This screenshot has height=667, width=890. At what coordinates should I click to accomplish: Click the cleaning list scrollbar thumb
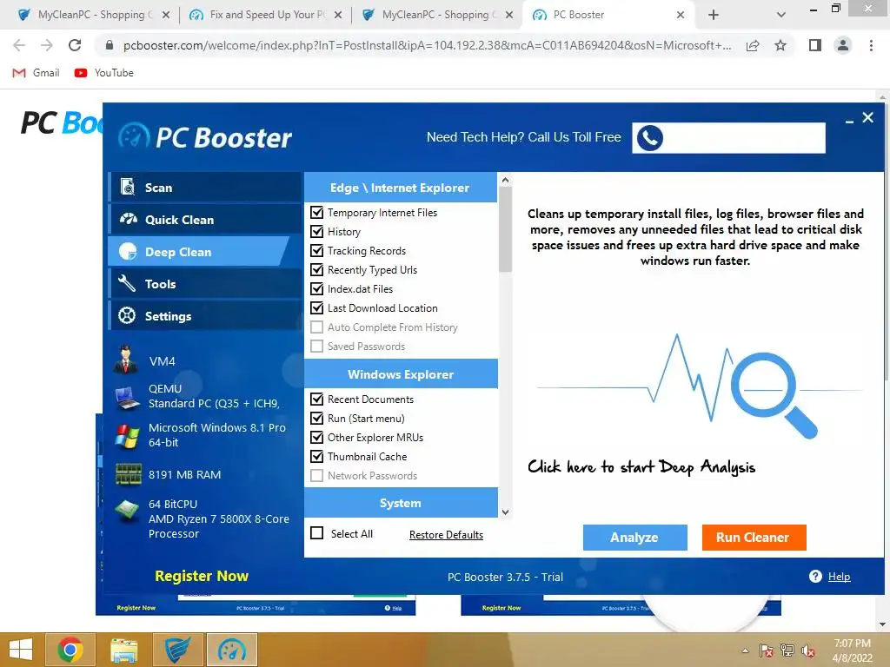pyautogui.click(x=505, y=229)
